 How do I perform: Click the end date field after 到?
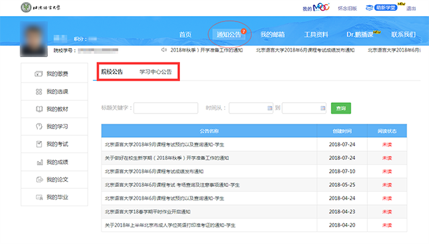(x=304, y=108)
